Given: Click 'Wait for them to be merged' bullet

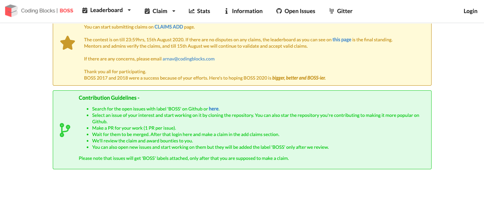Looking at the screenshot, I should tap(186, 134).
